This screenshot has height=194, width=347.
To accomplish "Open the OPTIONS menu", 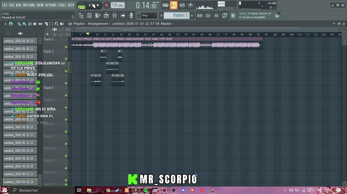I will click(51, 5).
